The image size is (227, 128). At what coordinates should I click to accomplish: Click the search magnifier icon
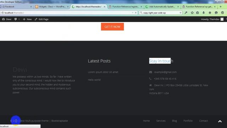[141, 13]
